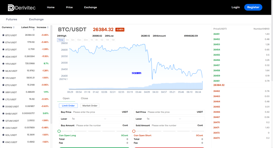Viewport: 273px width, 148px height.
Task: Mark SOL/USDT with the star icon
Action: (3, 135)
